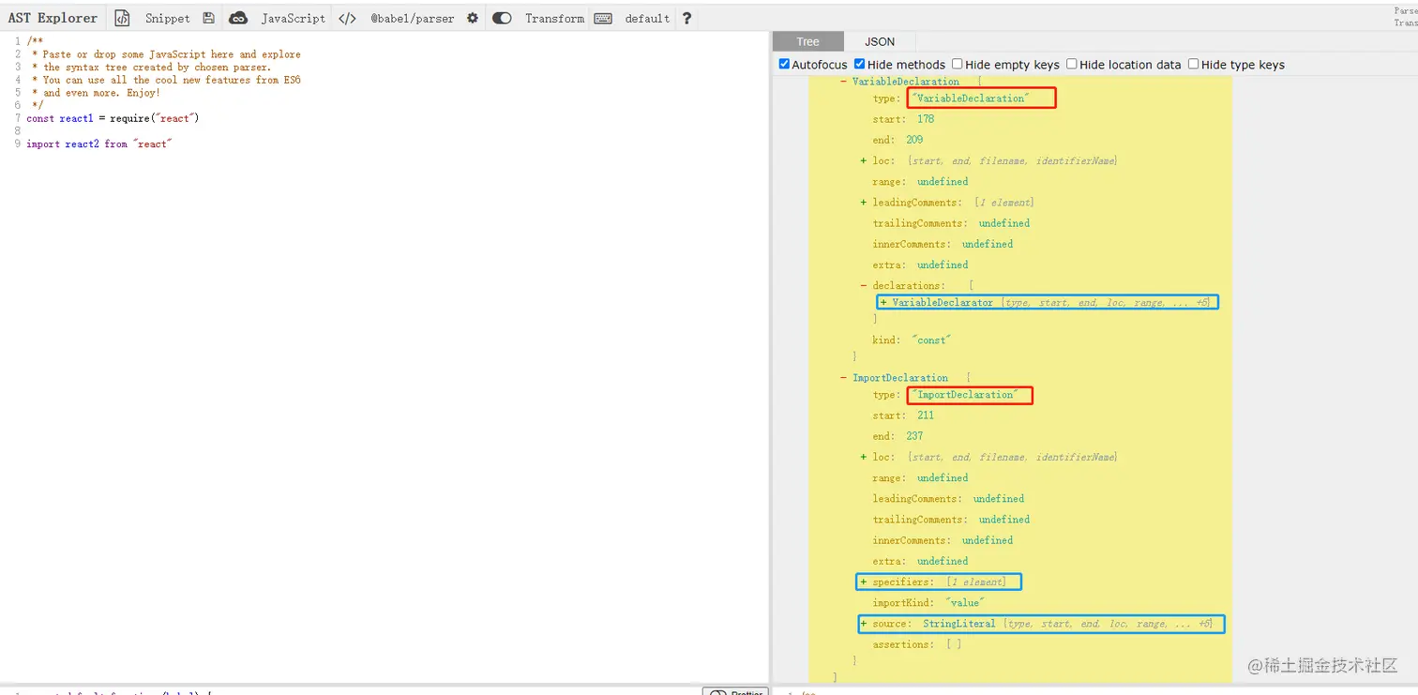Click the "VariableDeclaration" type value

(x=971, y=98)
